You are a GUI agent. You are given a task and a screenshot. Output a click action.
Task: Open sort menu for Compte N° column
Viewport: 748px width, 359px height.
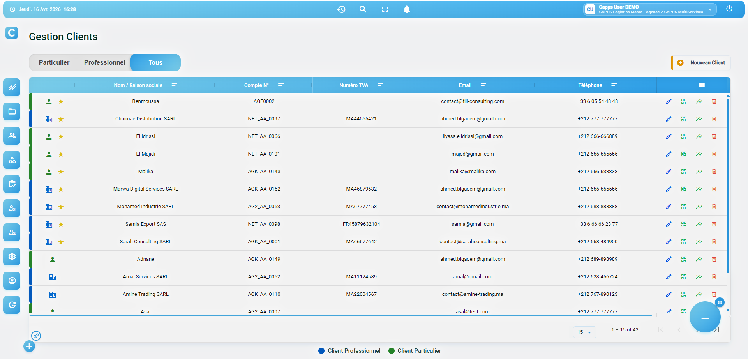(280, 85)
